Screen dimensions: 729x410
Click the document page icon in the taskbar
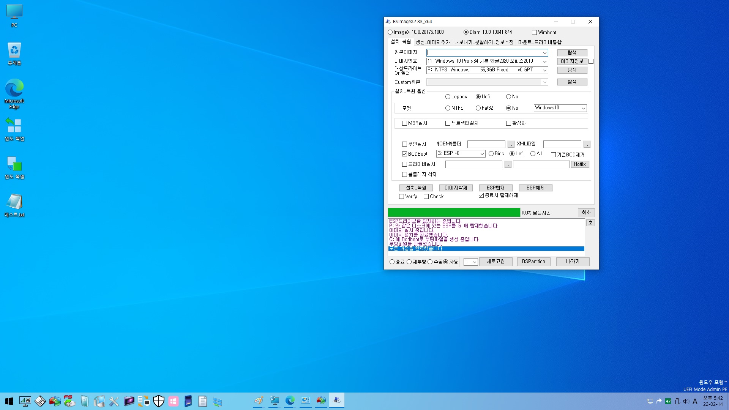203,401
